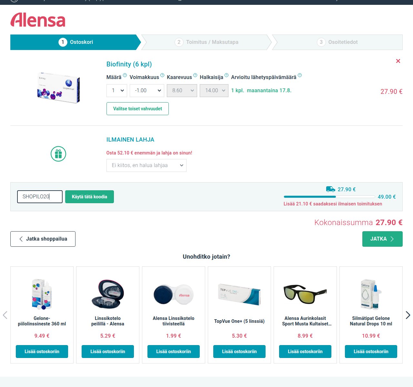The height and width of the screenshot is (387, 413).
Task: Open the Arvioitu lähetyspäivämäärä help icon
Action: pyautogui.click(x=300, y=75)
